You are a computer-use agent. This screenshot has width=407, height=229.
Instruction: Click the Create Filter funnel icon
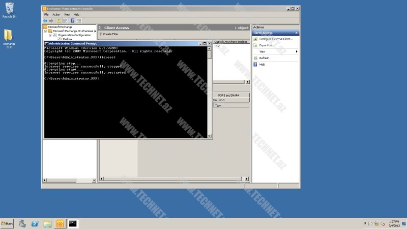[101, 34]
